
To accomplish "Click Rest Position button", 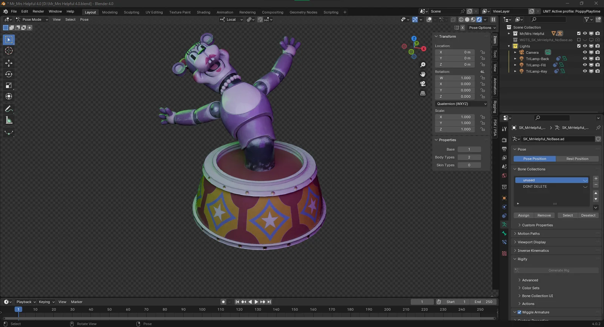I will click(577, 159).
